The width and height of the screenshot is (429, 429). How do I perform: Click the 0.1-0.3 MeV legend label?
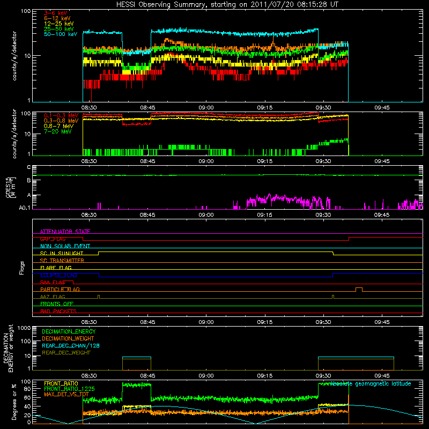[x=61, y=115]
